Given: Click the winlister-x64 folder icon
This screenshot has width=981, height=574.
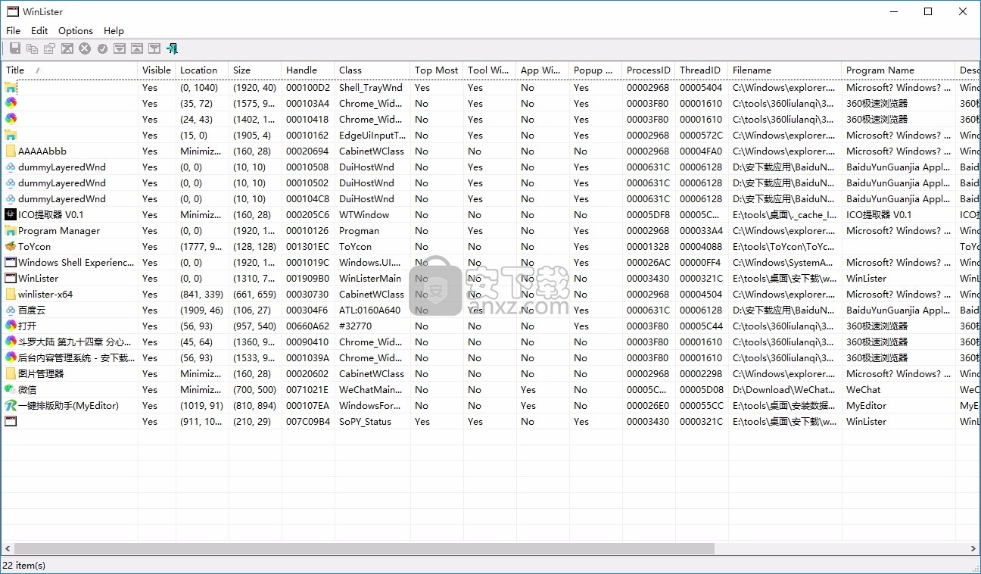Looking at the screenshot, I should tap(11, 294).
